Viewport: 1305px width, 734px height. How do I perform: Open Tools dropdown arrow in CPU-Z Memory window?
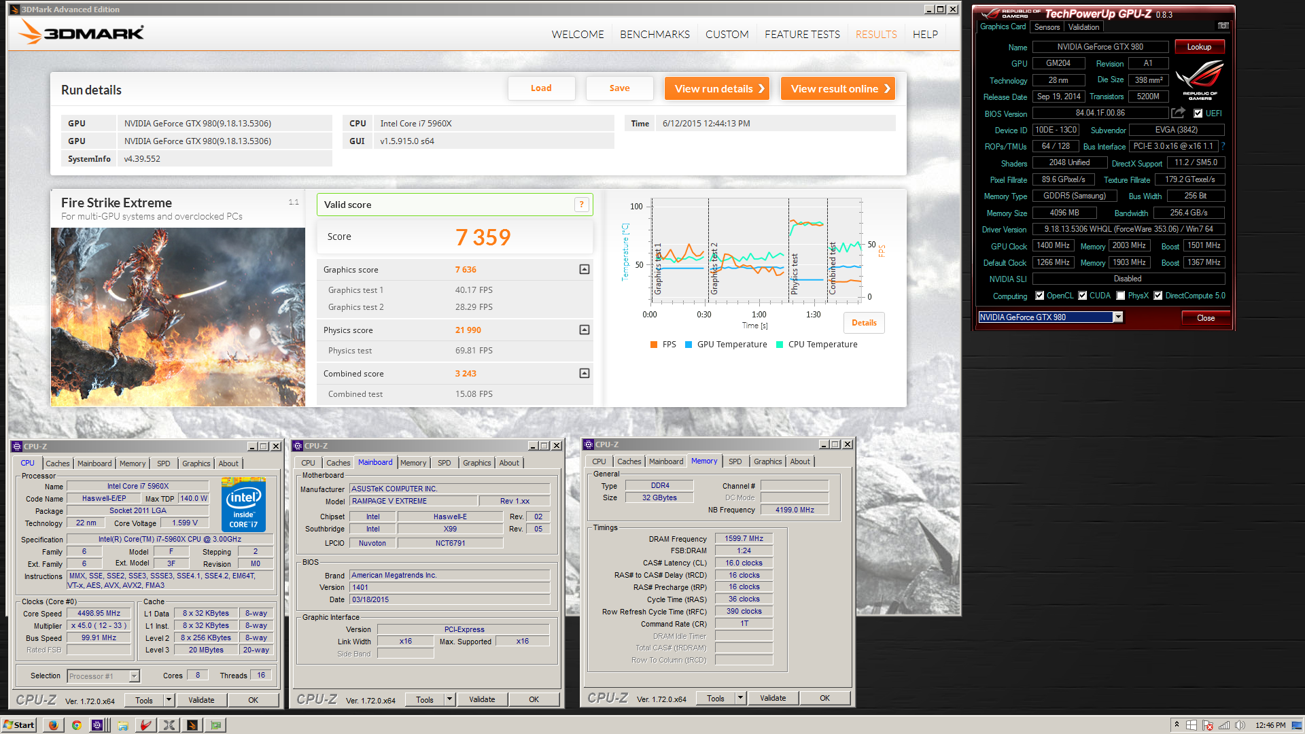(x=740, y=698)
